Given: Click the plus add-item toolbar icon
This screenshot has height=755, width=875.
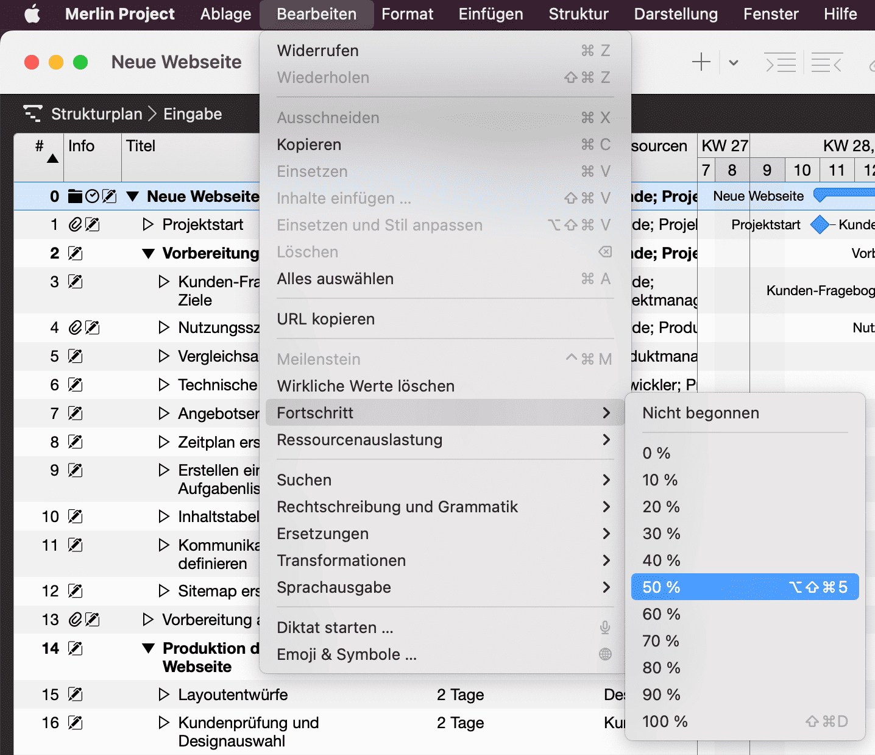Looking at the screenshot, I should coord(701,62).
